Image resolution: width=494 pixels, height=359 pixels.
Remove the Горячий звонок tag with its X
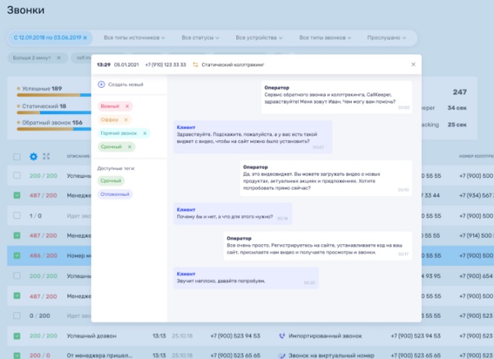pos(145,133)
